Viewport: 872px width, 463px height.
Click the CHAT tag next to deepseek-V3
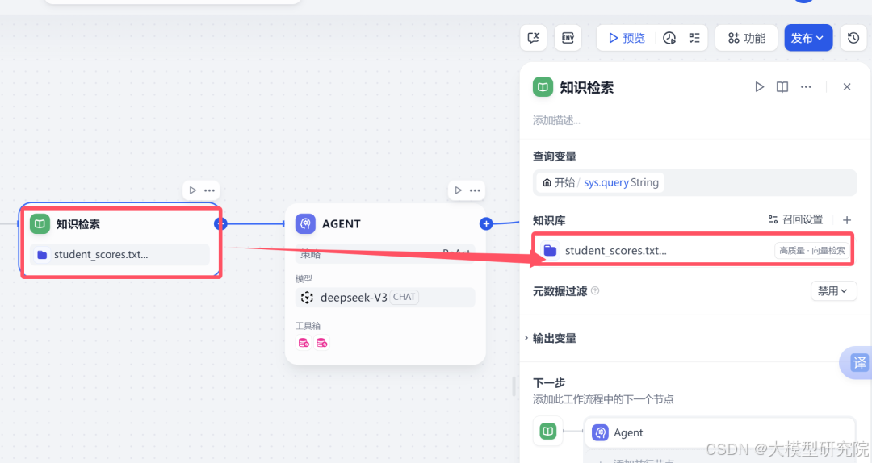405,297
